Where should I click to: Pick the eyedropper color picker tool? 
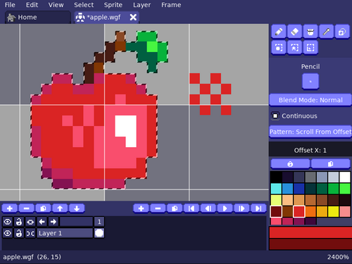click(326, 32)
